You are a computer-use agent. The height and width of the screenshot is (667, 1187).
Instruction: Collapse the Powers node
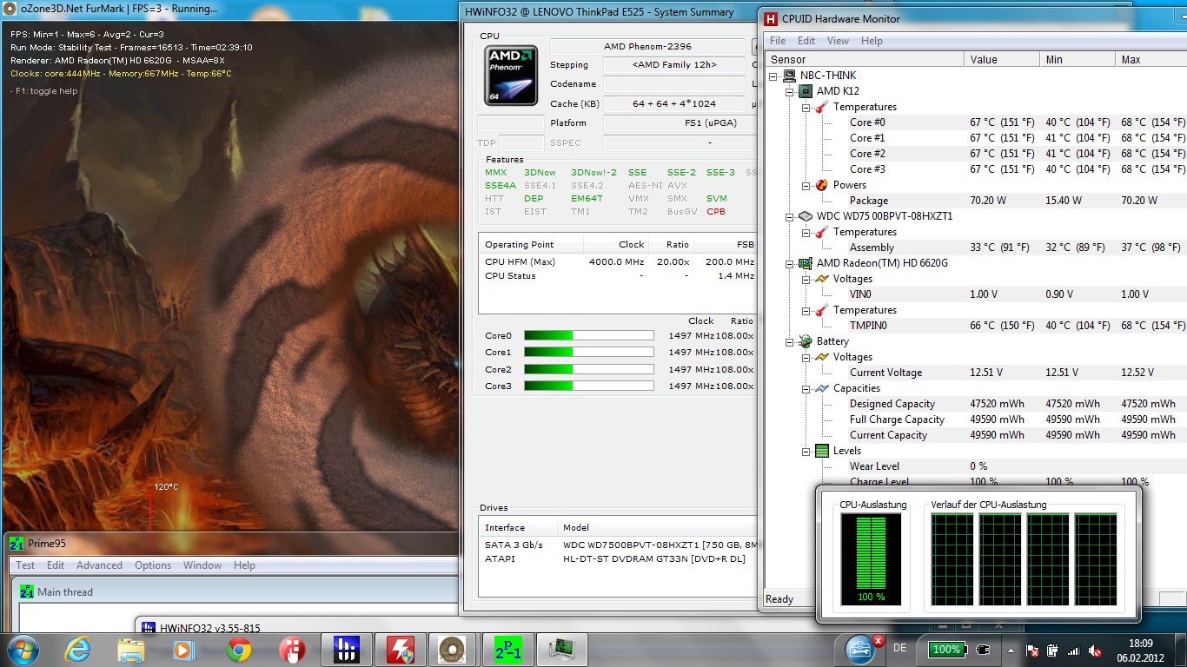click(806, 185)
